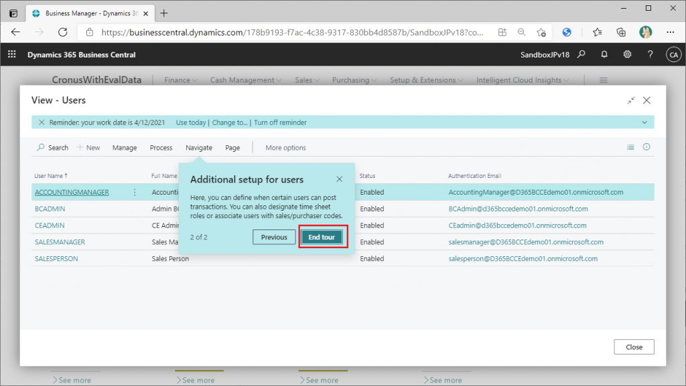Viewport: 686px width, 386px height.
Task: Expand the Setup & Extensions menu
Action: click(x=427, y=80)
